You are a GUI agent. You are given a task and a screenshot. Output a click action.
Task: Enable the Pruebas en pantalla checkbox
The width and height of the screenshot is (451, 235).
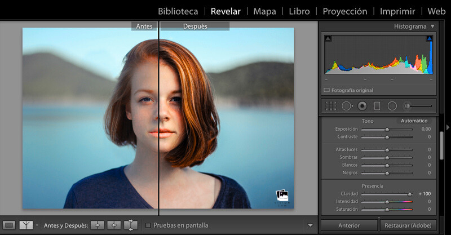148,225
